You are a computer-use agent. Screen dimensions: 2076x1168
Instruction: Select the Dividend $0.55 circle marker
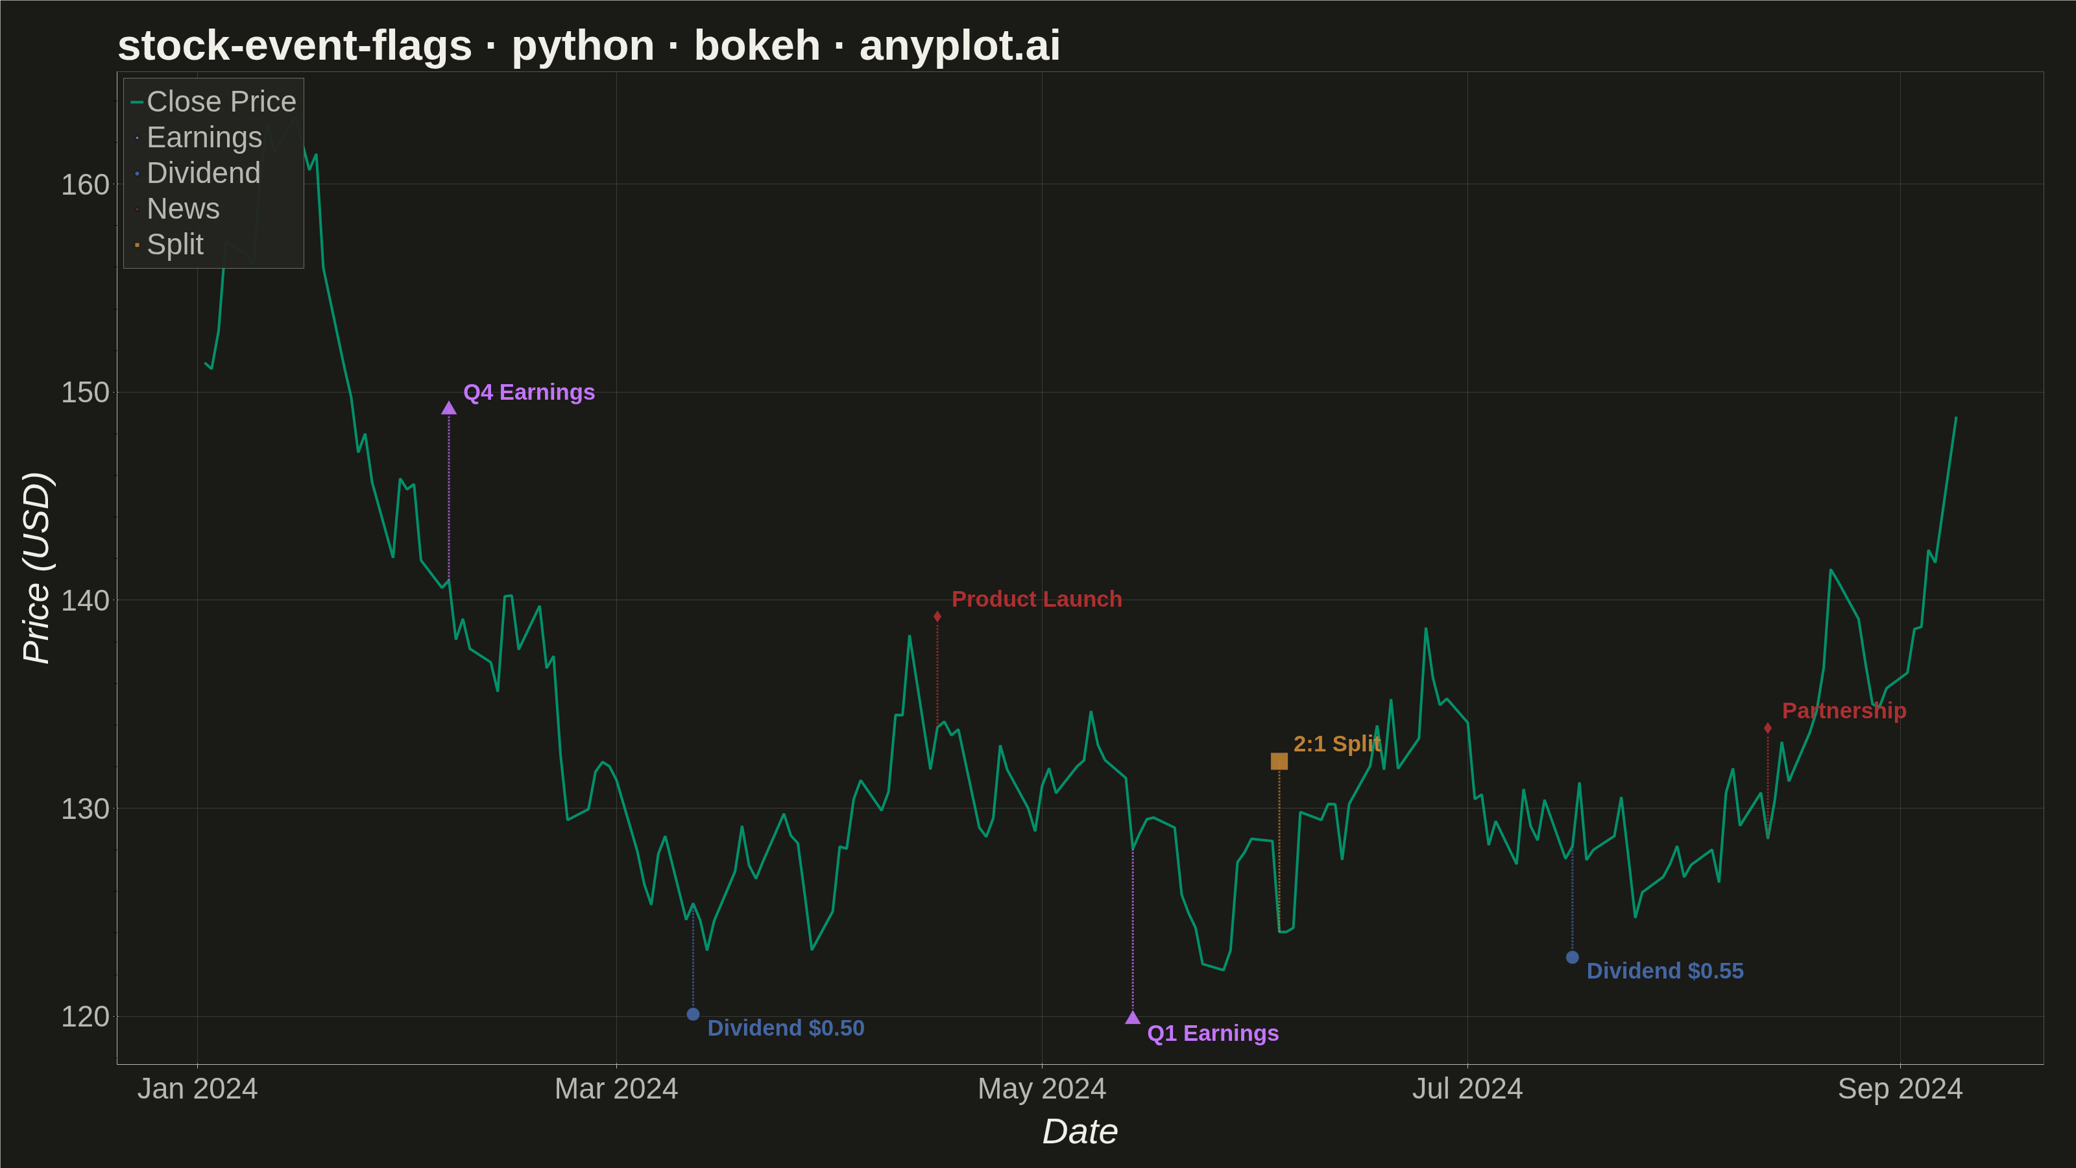pyautogui.click(x=1573, y=957)
